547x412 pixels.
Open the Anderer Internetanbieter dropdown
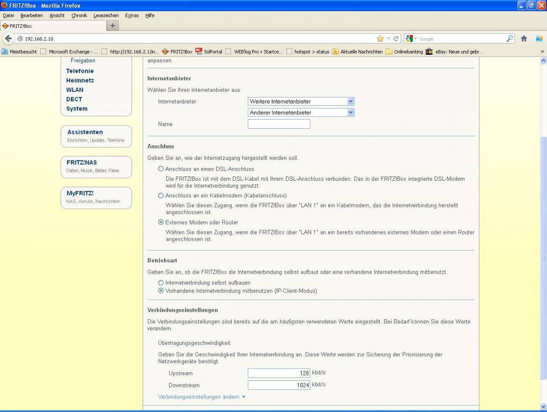(301, 113)
